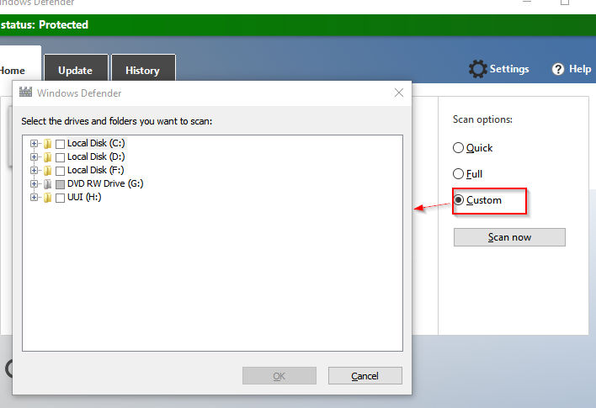Click the Local Disk (F:) folder icon

(x=47, y=170)
